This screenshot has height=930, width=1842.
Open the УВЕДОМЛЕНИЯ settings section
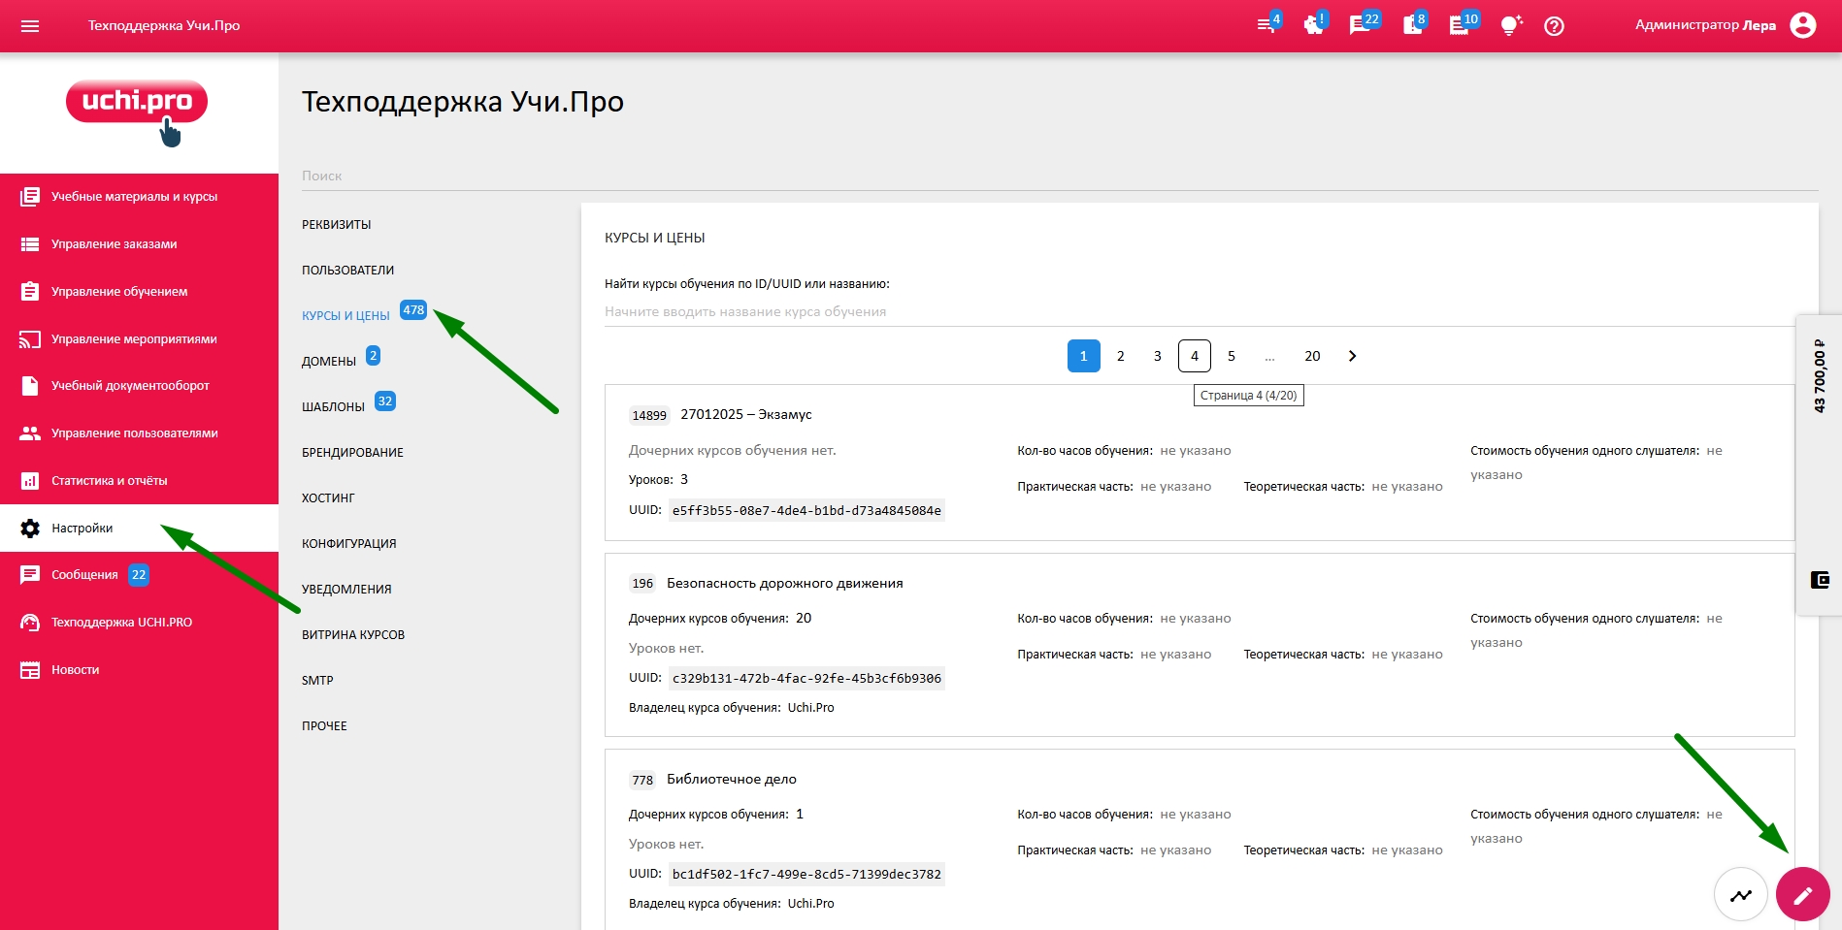346,590
